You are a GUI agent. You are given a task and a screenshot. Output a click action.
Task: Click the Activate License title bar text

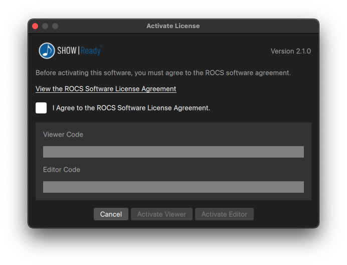(173, 26)
